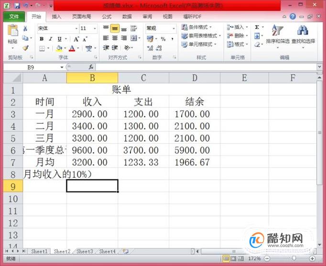Click the Paste clipboard icon
This screenshot has height=266, width=326.
pyautogui.click(x=13, y=31)
